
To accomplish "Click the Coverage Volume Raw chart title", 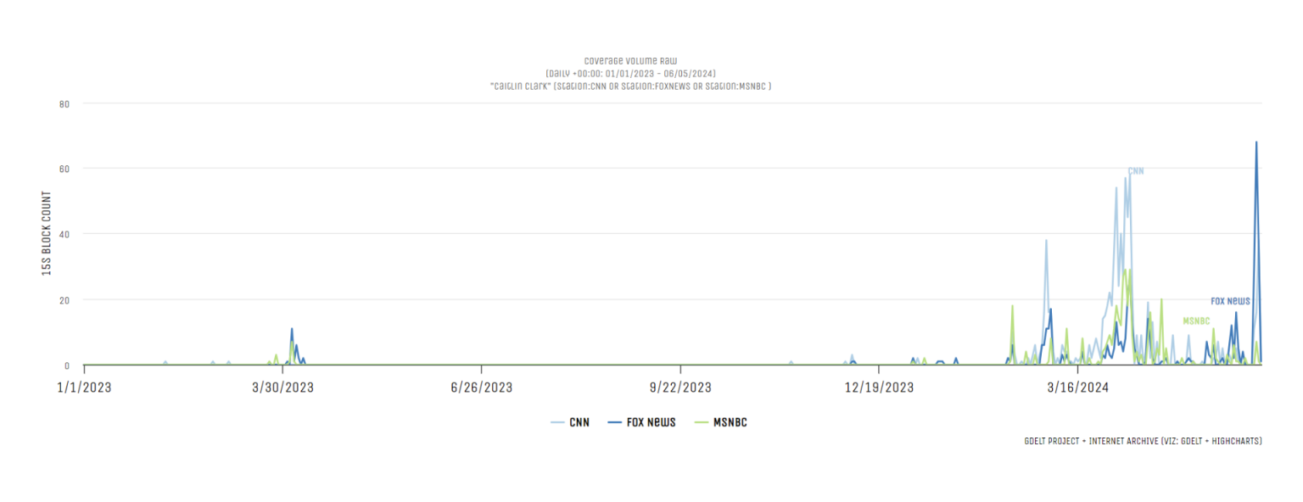I will pyautogui.click(x=630, y=61).
